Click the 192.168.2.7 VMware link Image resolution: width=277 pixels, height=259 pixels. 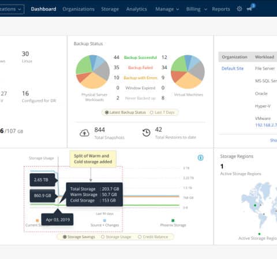[x=266, y=125]
